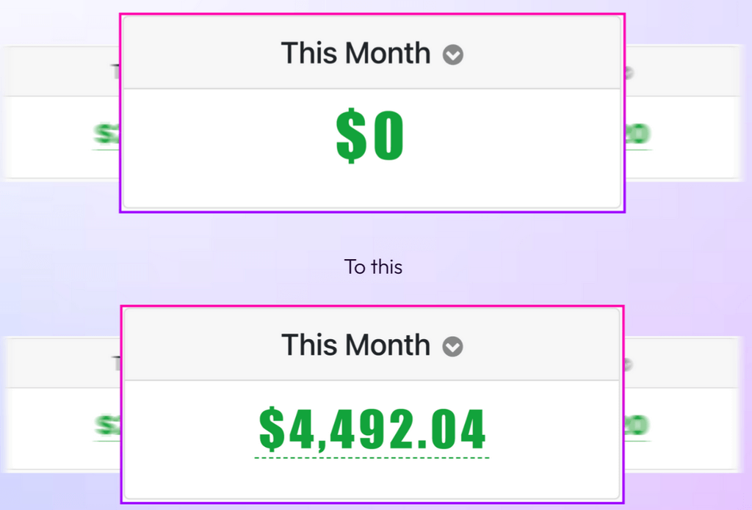
Task: Click the chevron icon in the top This Month header
Action: [x=453, y=54]
